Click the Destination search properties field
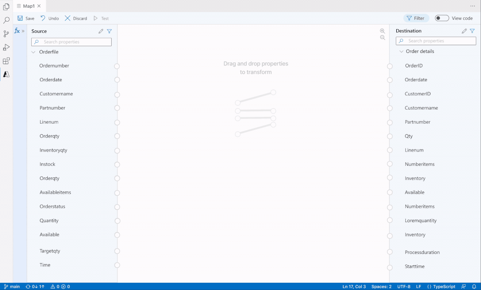The height and width of the screenshot is (290, 481). point(436,41)
